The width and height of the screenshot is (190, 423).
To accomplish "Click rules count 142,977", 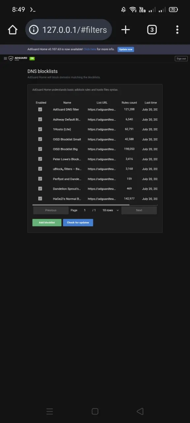I will pos(129,199).
